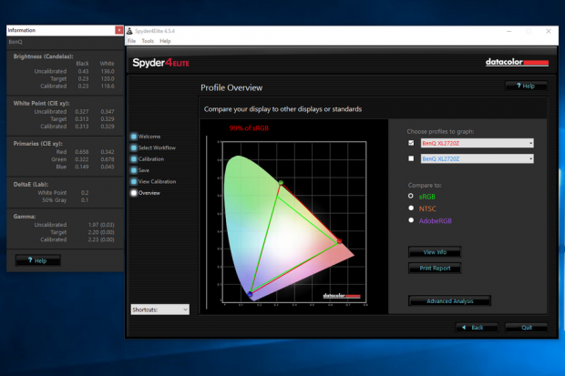This screenshot has height=376, width=565.
Task: Click the datacolor logo in header
Action: pos(517,63)
